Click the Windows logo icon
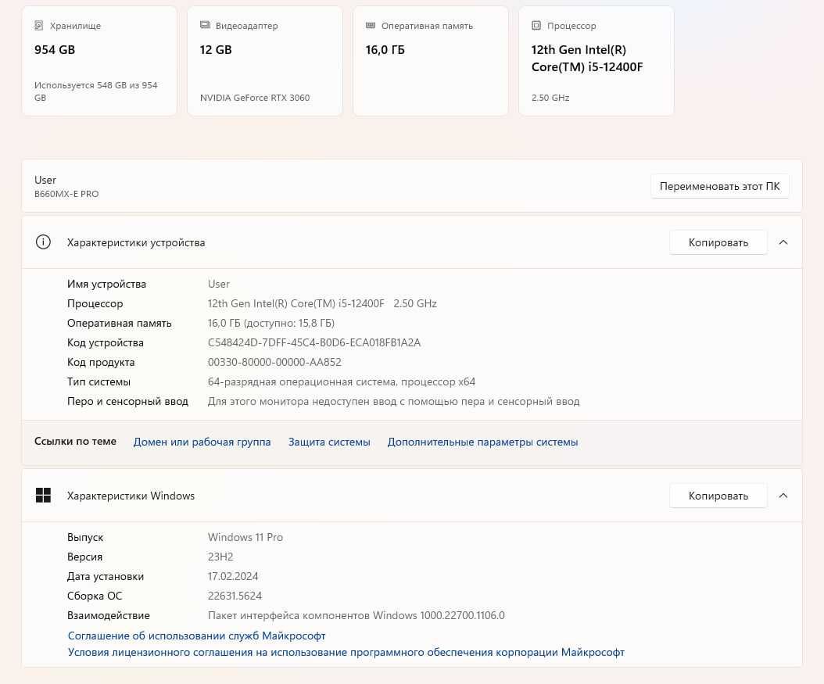 [x=43, y=495]
